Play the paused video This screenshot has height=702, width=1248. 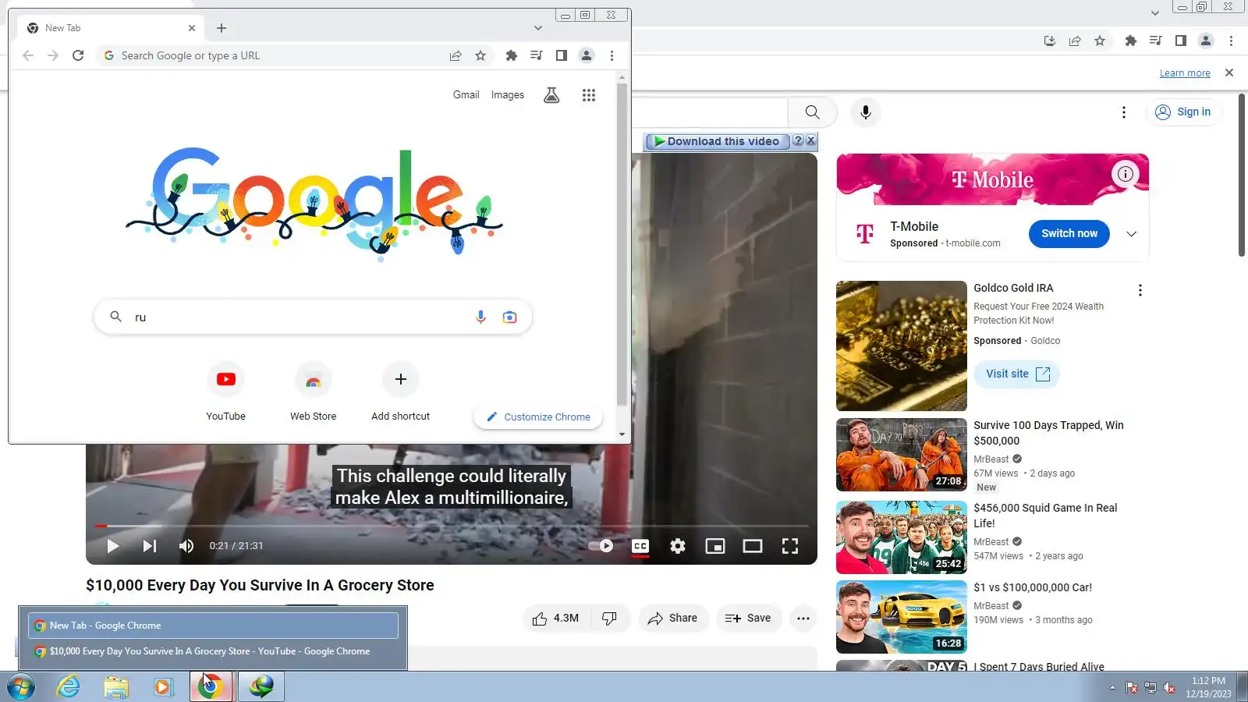(x=113, y=546)
